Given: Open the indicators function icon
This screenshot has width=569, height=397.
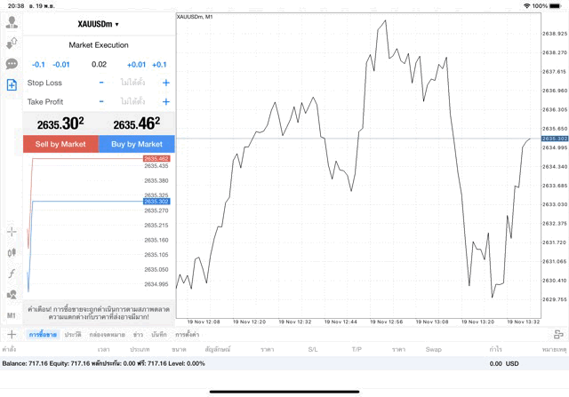Looking at the screenshot, I should coord(12,274).
